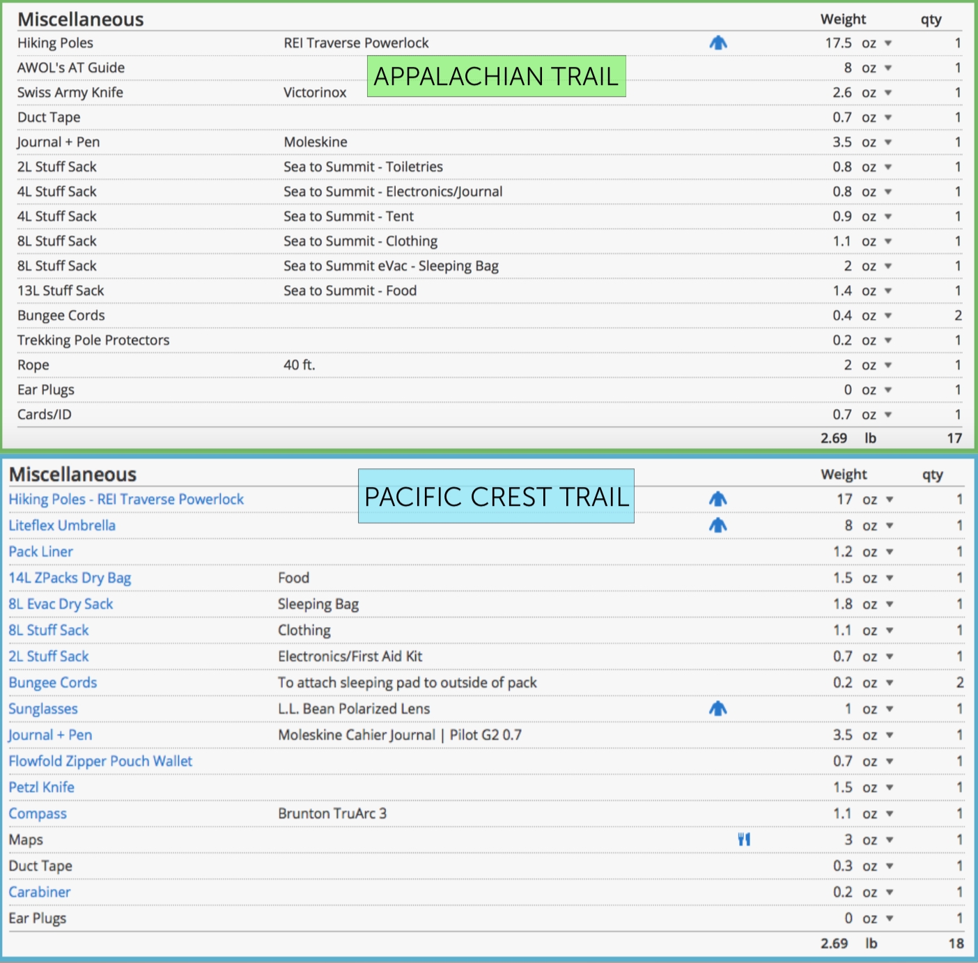
Task: Click the quantity 2 on Appalachian Bungee Cords
Action: click(x=958, y=316)
